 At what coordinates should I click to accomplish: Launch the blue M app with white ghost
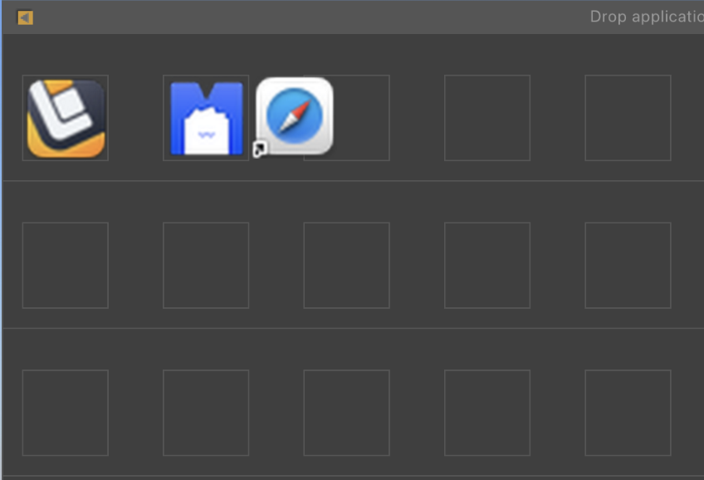207,118
